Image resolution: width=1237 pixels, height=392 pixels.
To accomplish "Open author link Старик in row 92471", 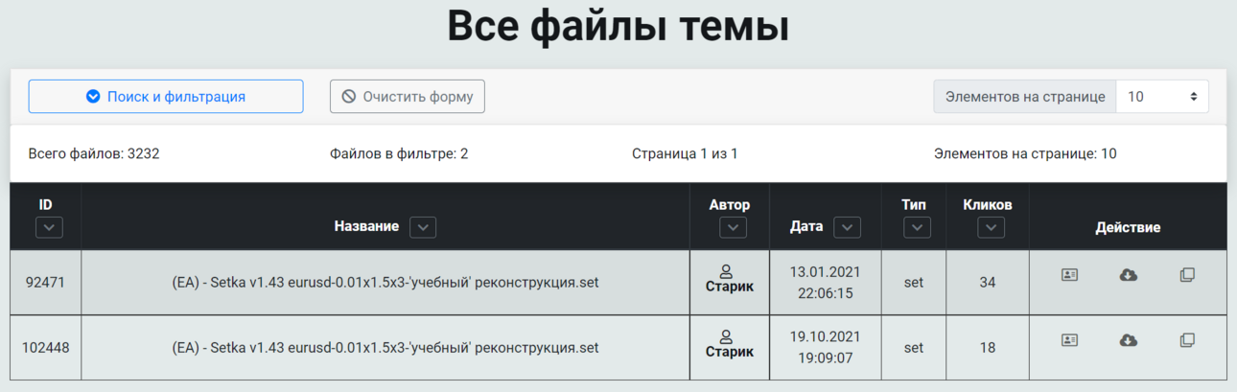I will pos(730,287).
